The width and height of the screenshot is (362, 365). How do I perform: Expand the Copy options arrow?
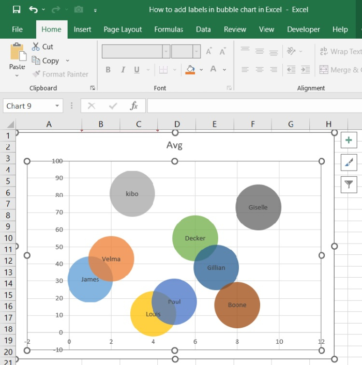point(68,60)
